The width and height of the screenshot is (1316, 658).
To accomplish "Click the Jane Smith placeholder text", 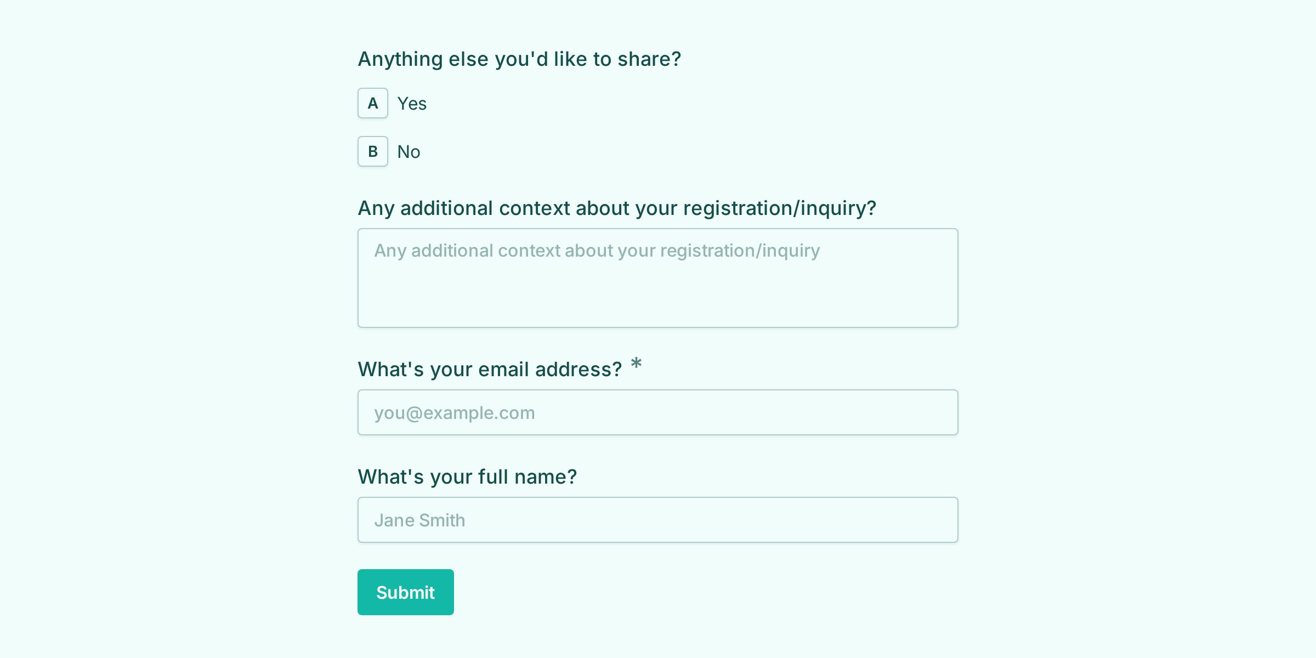I will pos(419,520).
